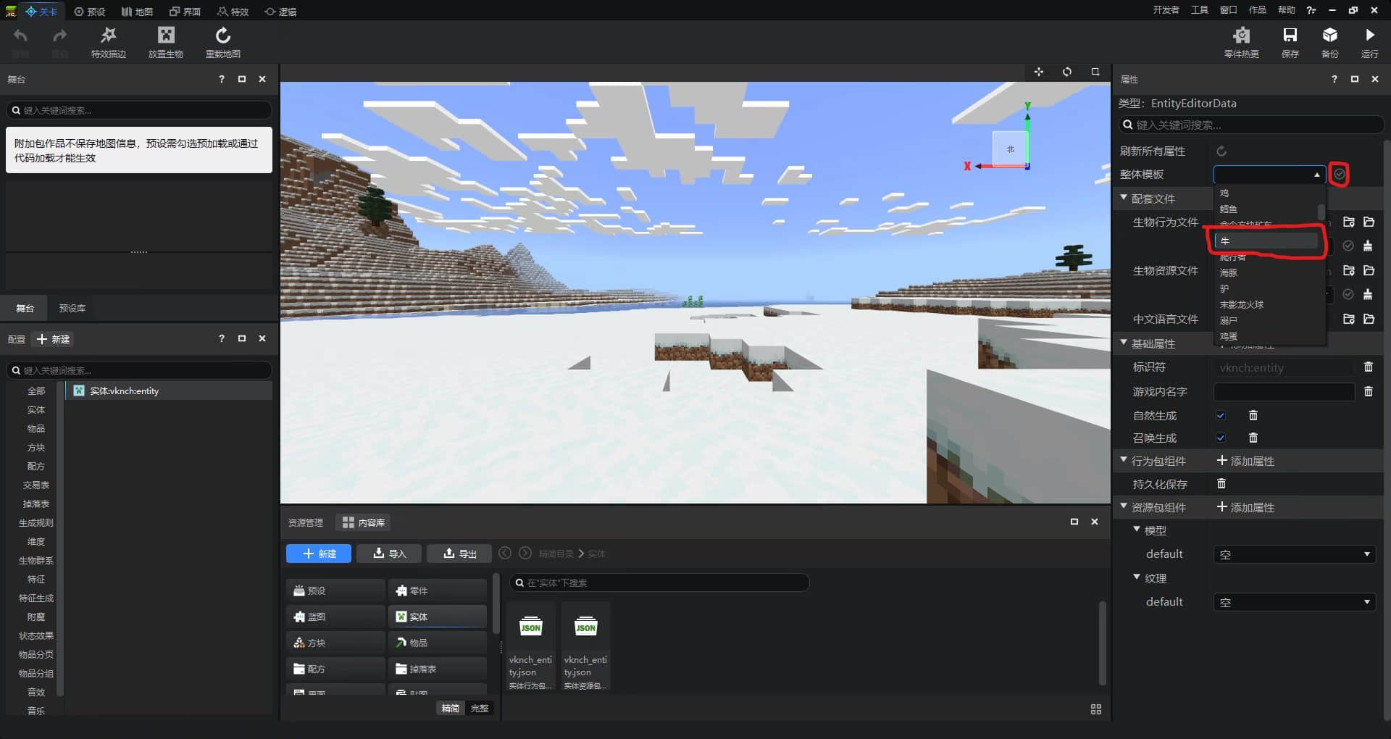The height and width of the screenshot is (739, 1391).
Task: Collapse the 资源包组件 section
Action: pyautogui.click(x=1124, y=506)
